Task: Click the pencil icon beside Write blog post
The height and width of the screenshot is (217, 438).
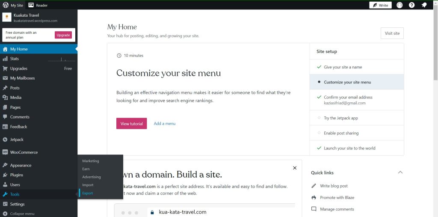Action: coord(314,186)
